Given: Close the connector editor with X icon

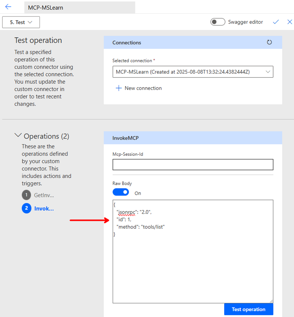Looking at the screenshot, I should click(290, 22).
